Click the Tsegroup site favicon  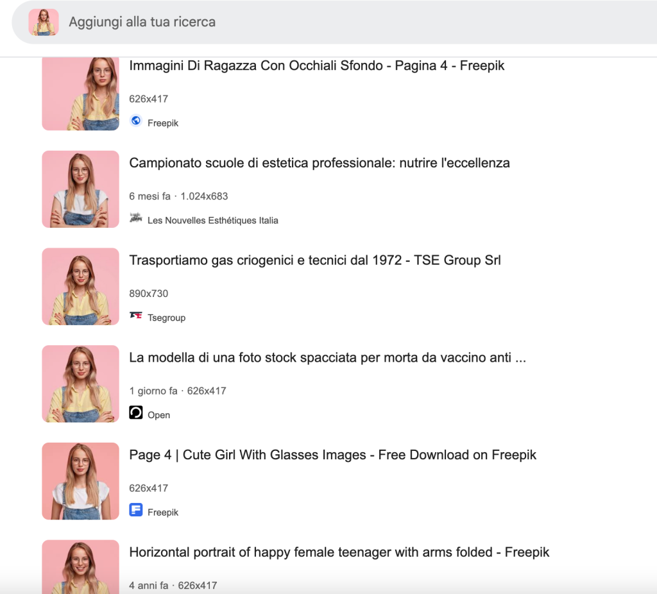click(136, 316)
